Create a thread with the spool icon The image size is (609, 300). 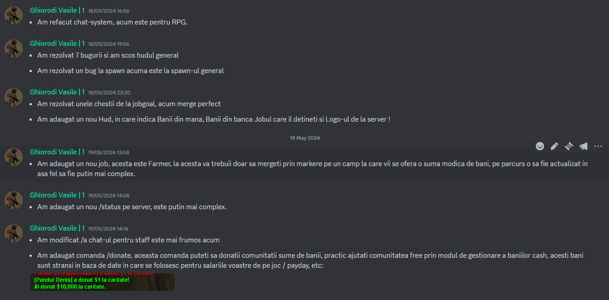point(569,146)
